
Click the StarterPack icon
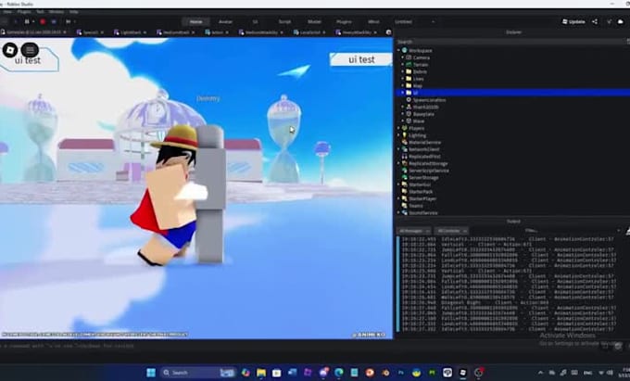[x=405, y=192]
